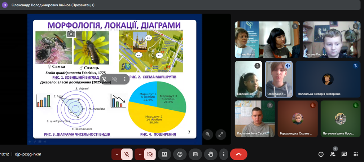
Task: Expand the presentation to full screen
Action: coord(220,134)
